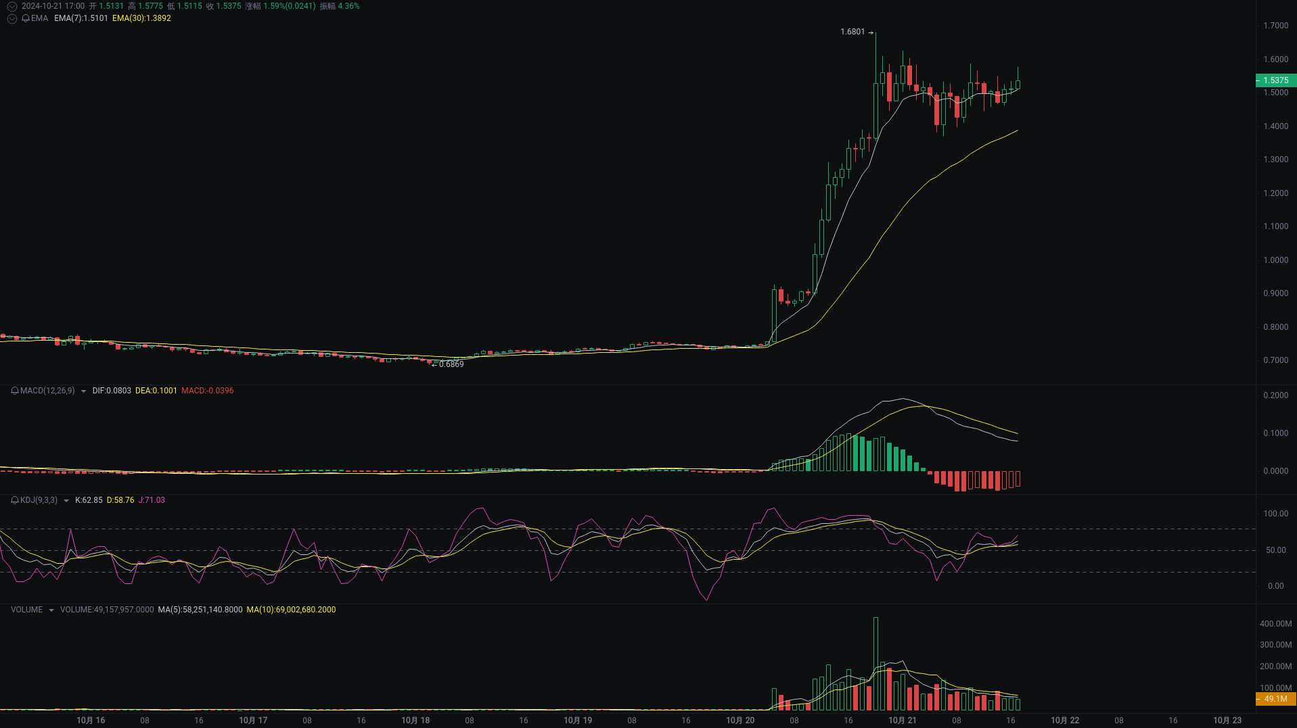Screen dimensions: 1297x728
Task: Click the alert bell icon beside MACD(12,26,9)
Action: 15,391
